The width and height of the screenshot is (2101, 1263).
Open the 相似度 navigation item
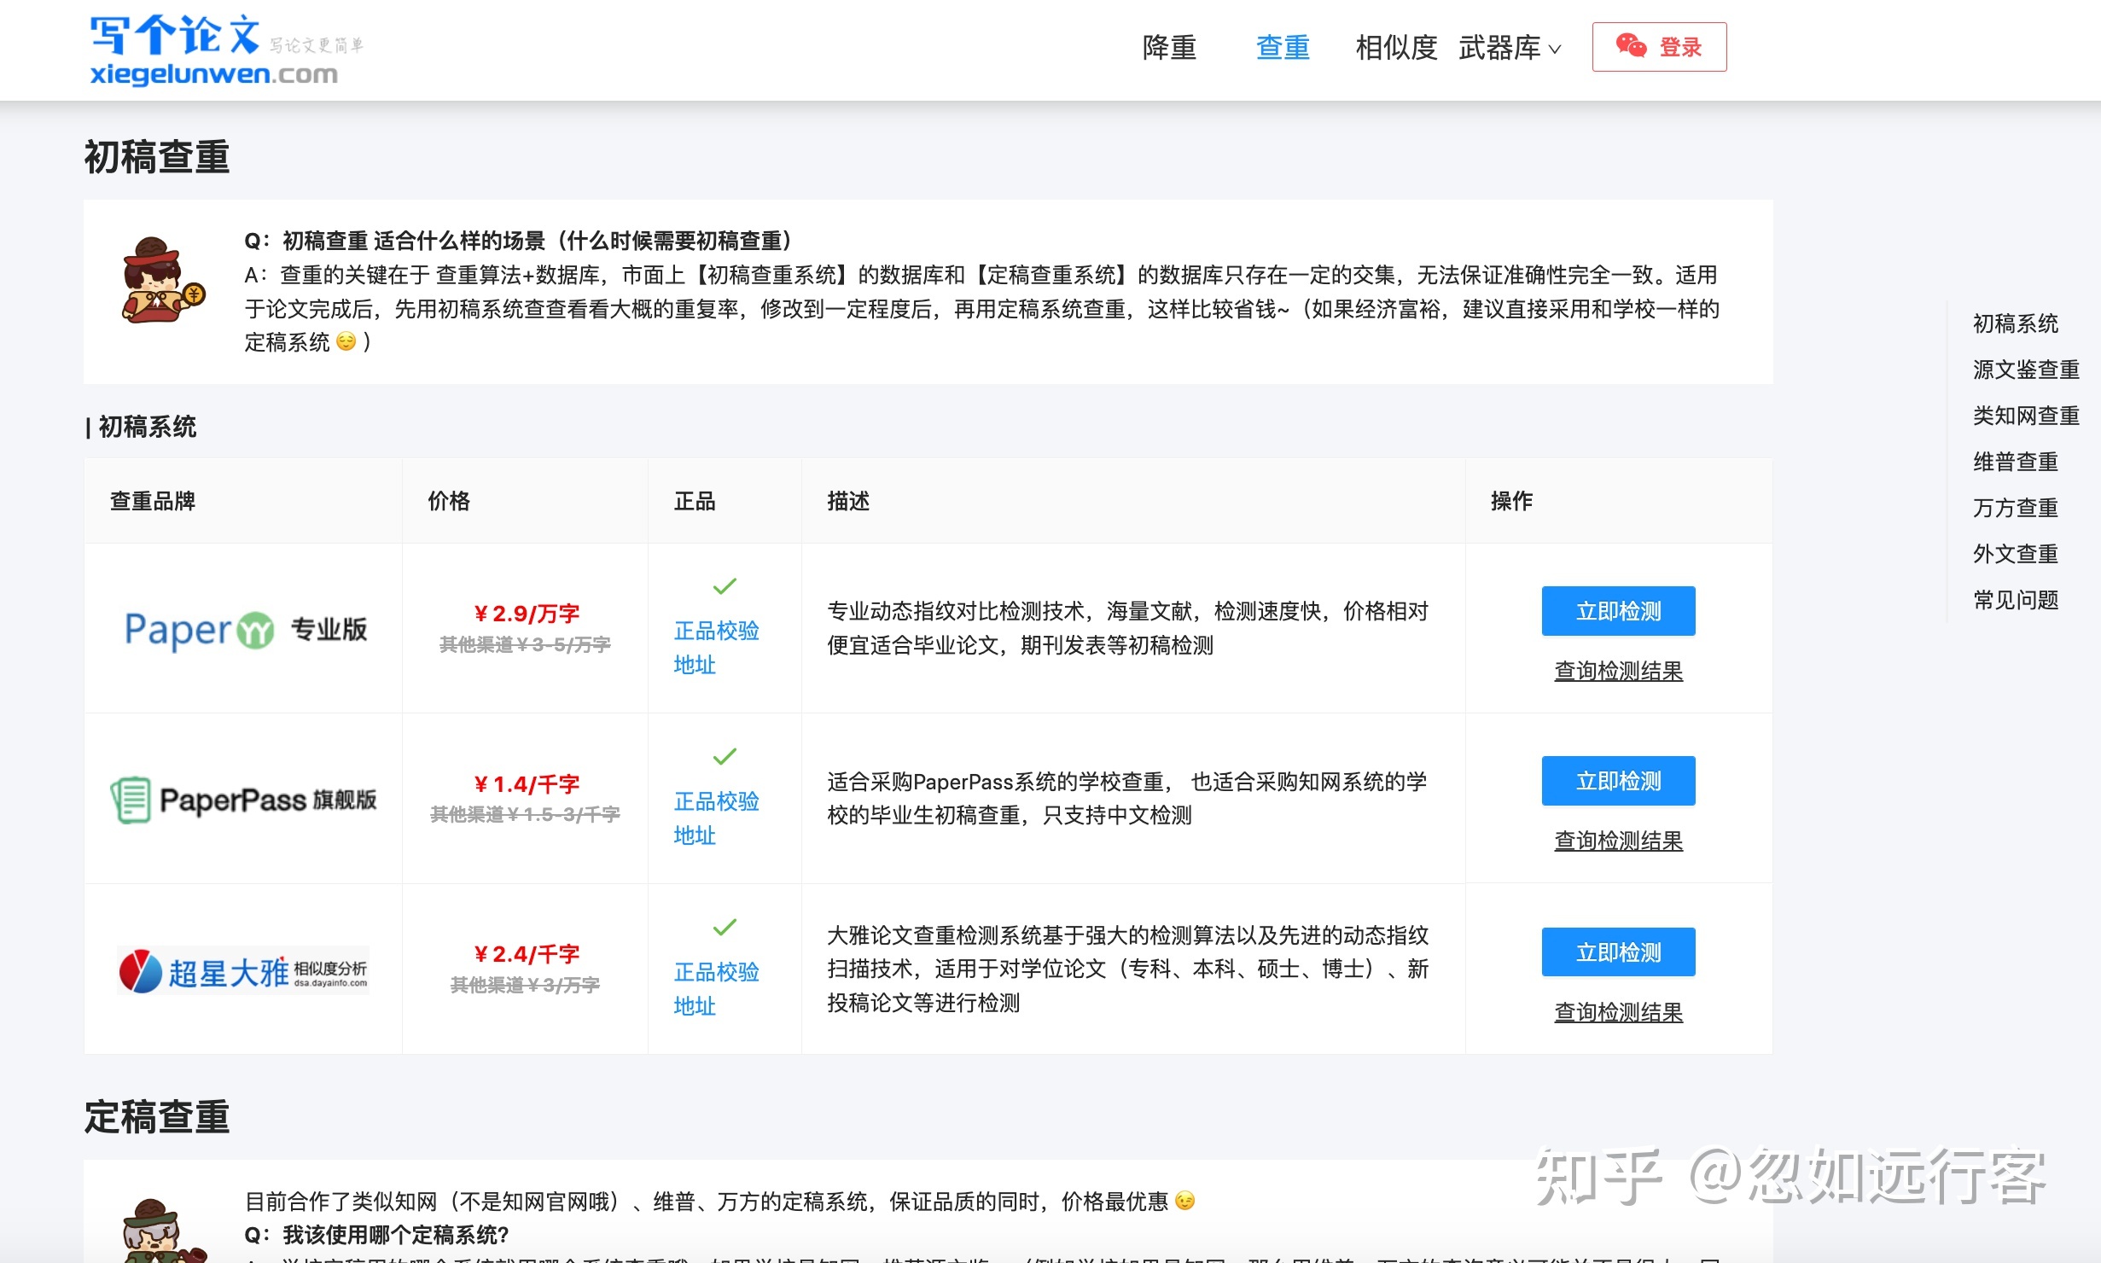pos(1396,48)
